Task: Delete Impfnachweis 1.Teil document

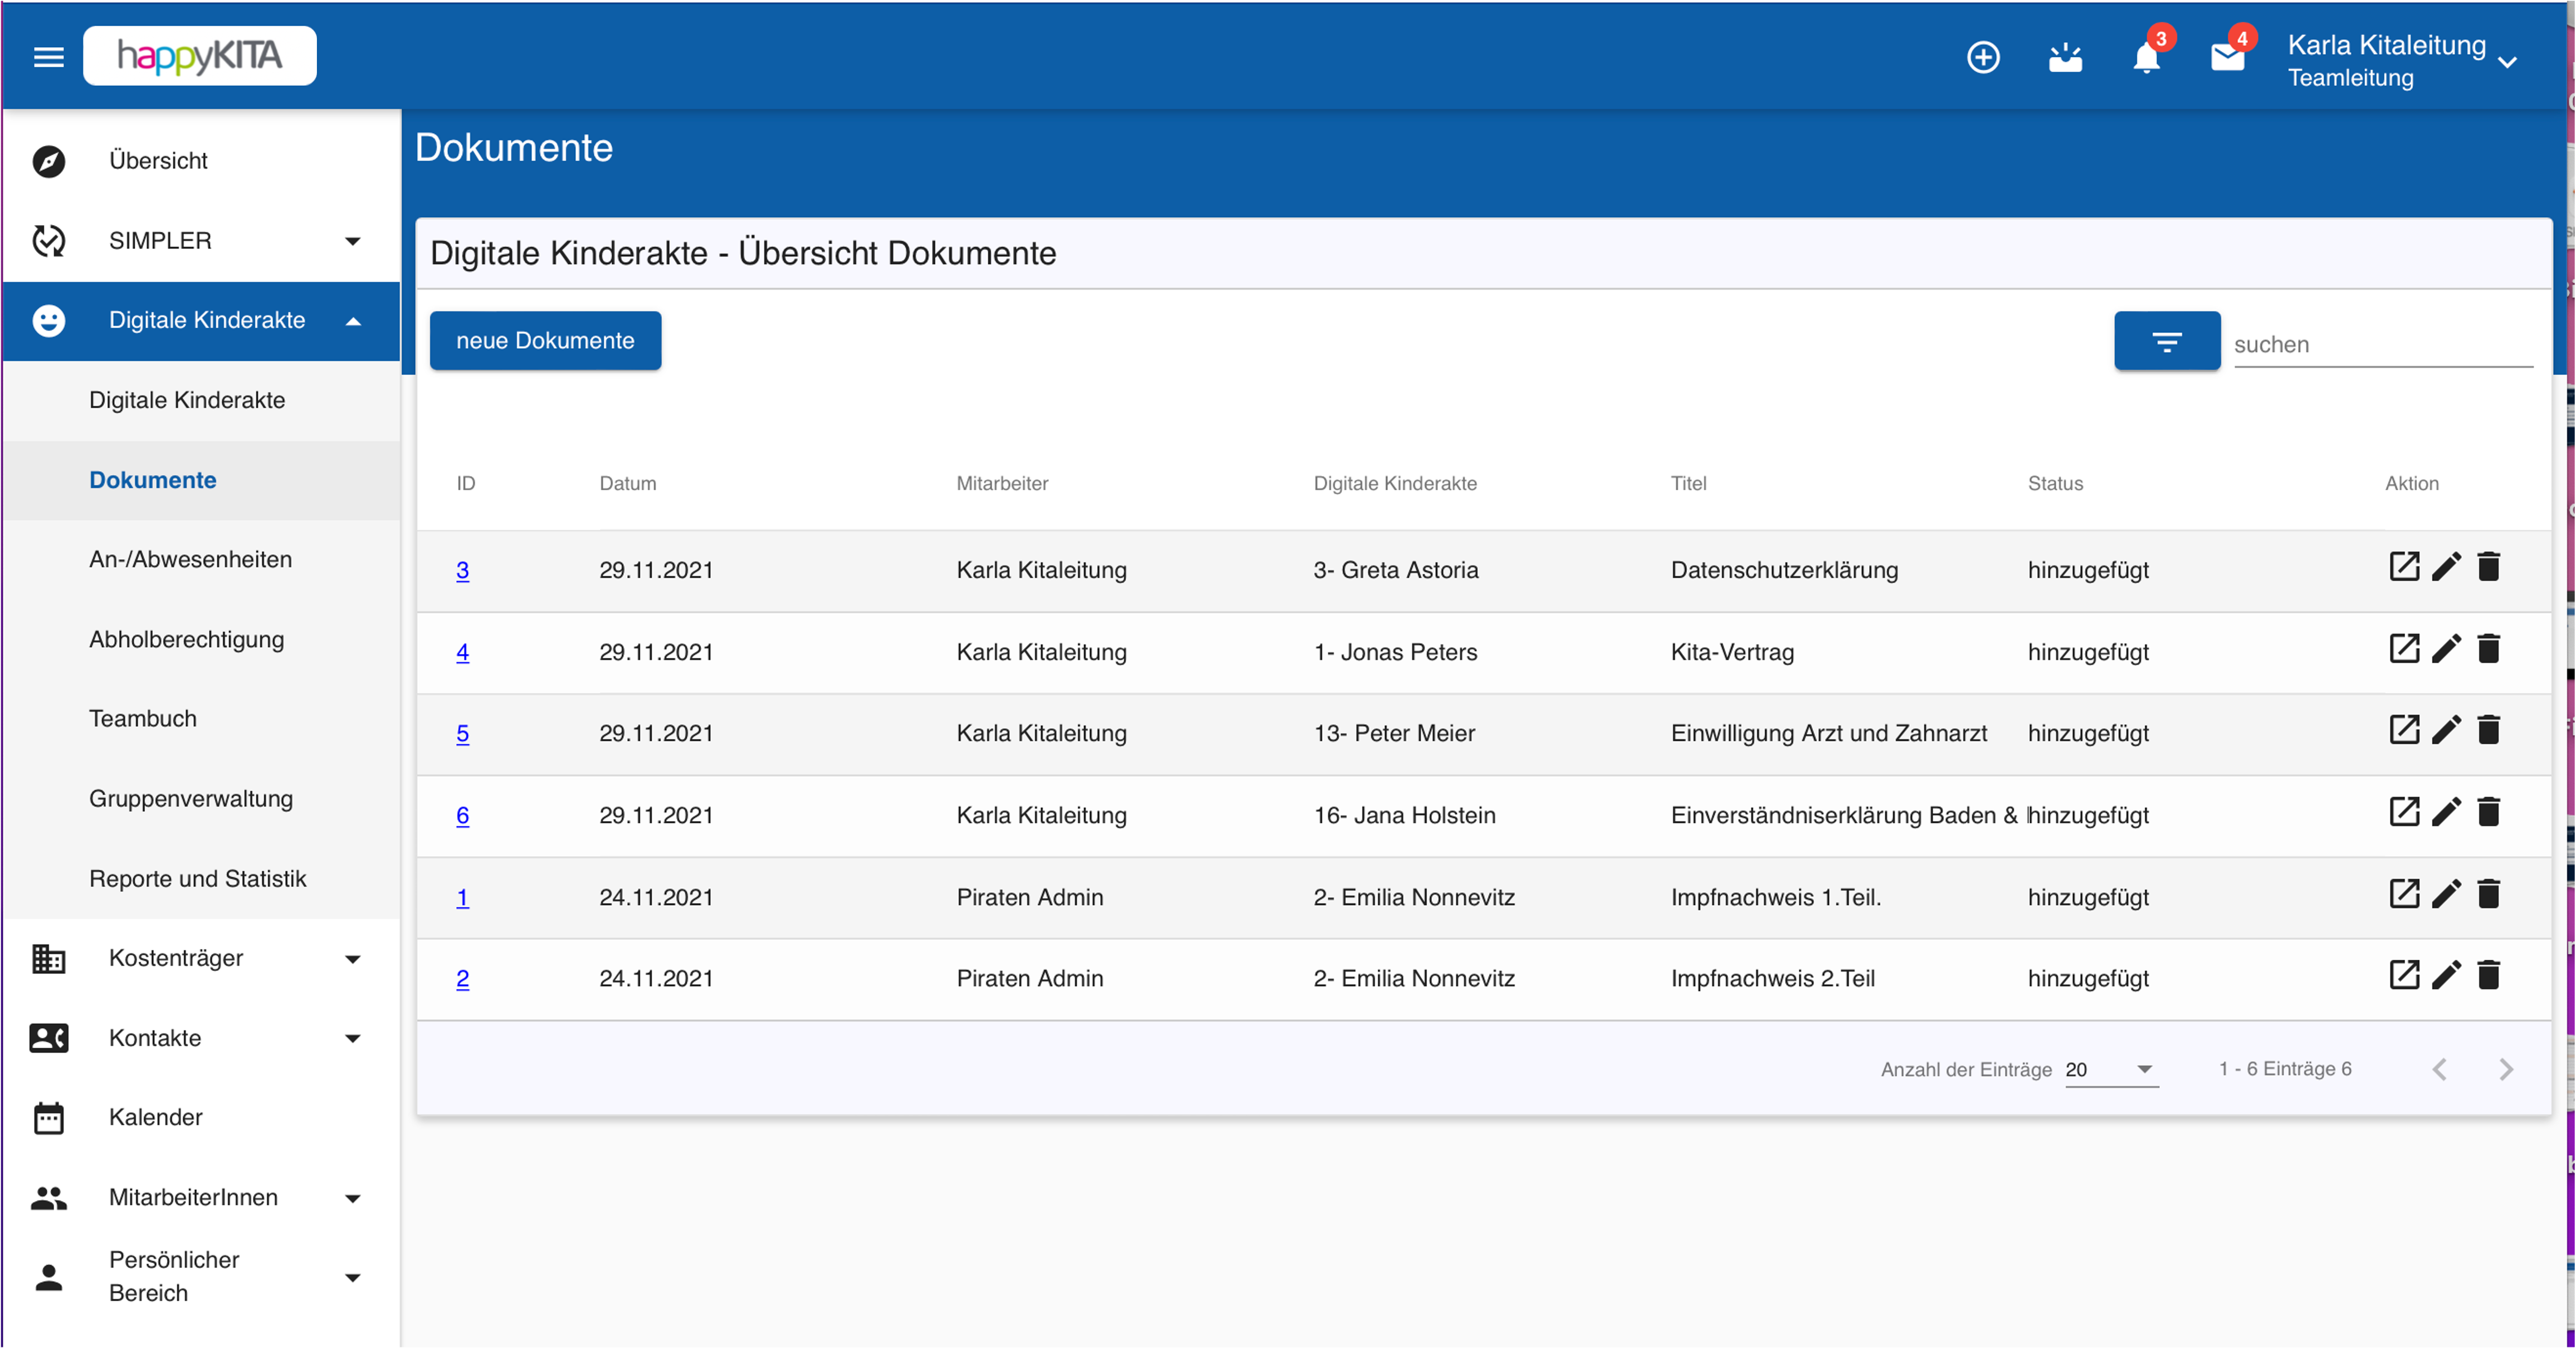Action: click(x=2488, y=894)
